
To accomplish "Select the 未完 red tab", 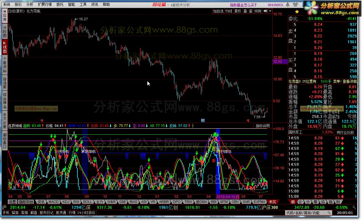I will click(x=273, y=202).
